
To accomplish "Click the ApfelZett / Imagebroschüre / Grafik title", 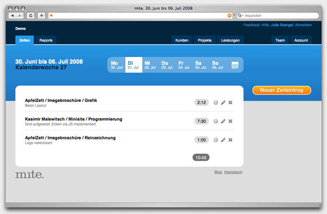I will [61, 100].
